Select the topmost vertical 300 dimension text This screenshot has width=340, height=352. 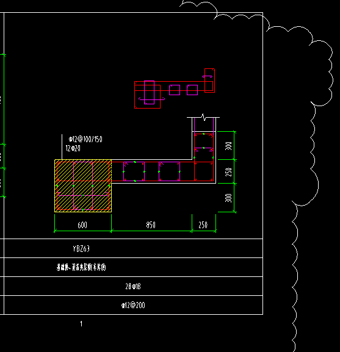click(x=228, y=146)
